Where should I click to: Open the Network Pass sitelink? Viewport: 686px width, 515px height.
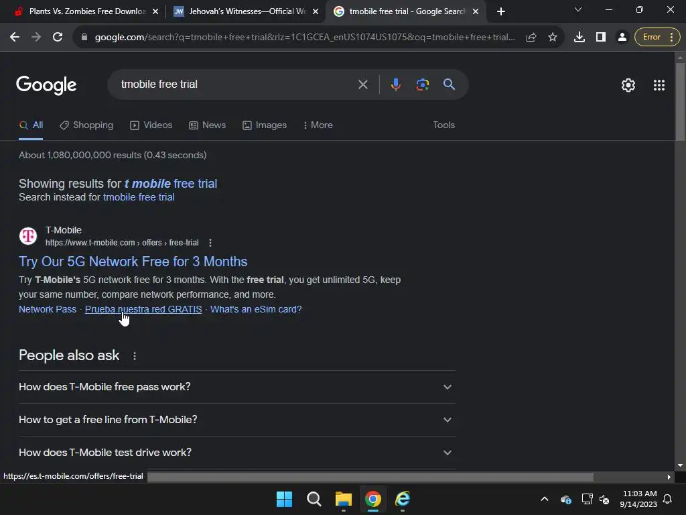pyautogui.click(x=48, y=309)
